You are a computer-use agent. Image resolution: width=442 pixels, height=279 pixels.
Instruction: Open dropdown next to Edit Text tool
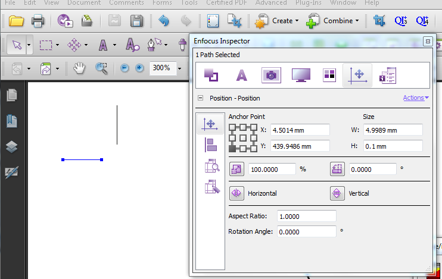pos(114,45)
